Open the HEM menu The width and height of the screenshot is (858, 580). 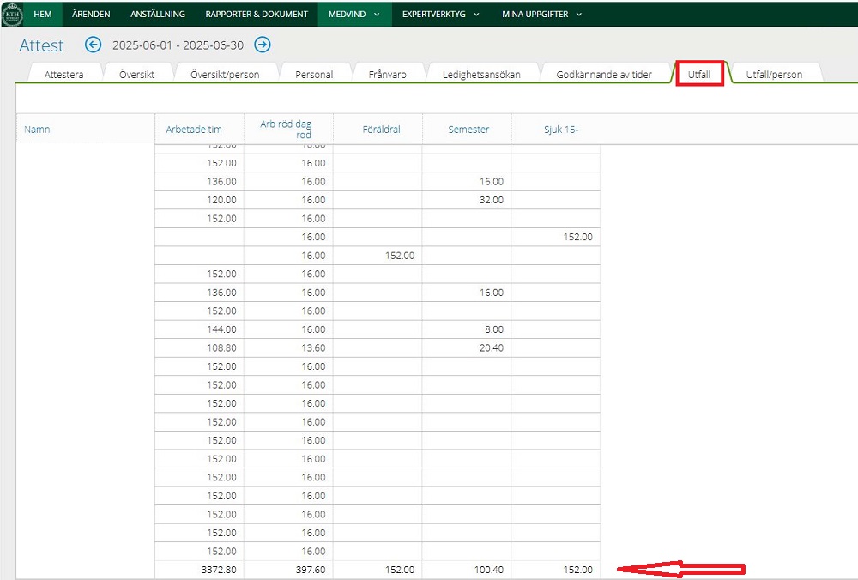43,15
